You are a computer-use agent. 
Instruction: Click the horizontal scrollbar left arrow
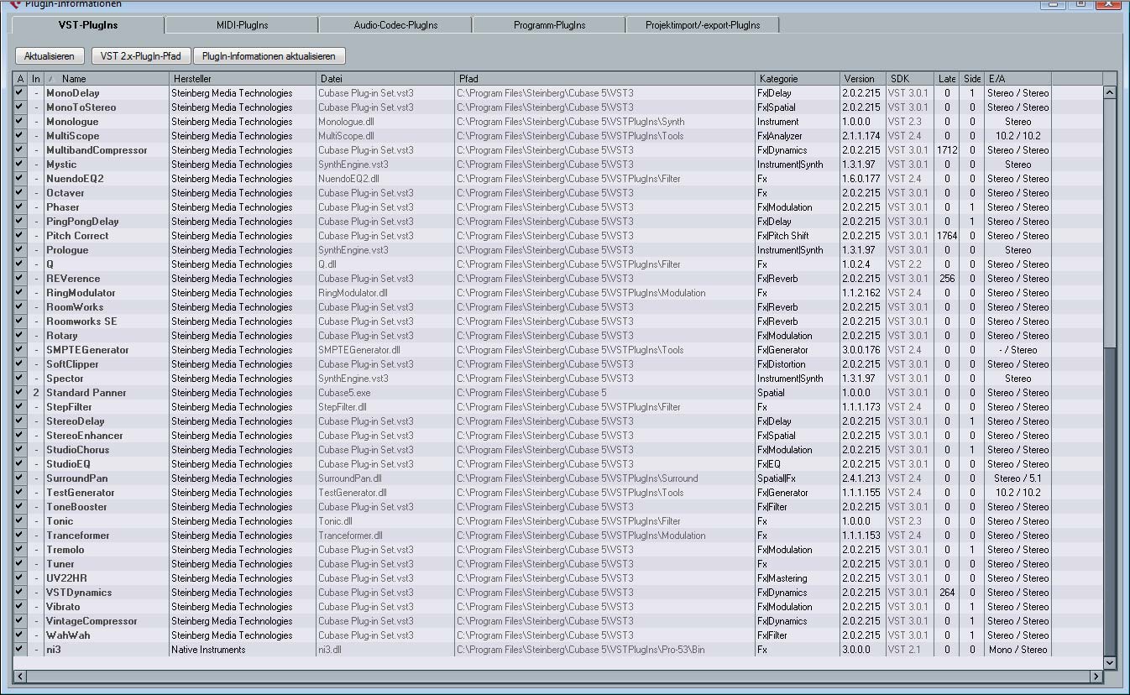click(19, 677)
